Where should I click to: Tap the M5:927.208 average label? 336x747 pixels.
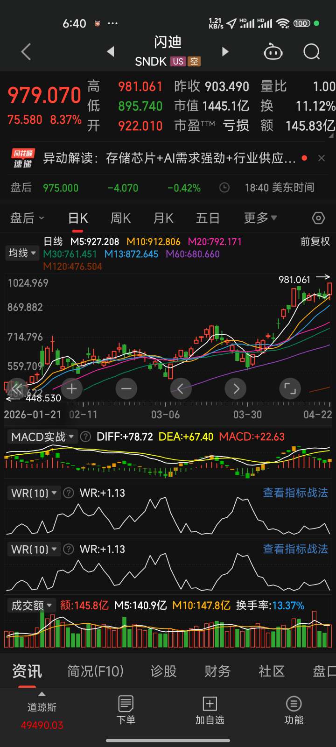pos(95,241)
